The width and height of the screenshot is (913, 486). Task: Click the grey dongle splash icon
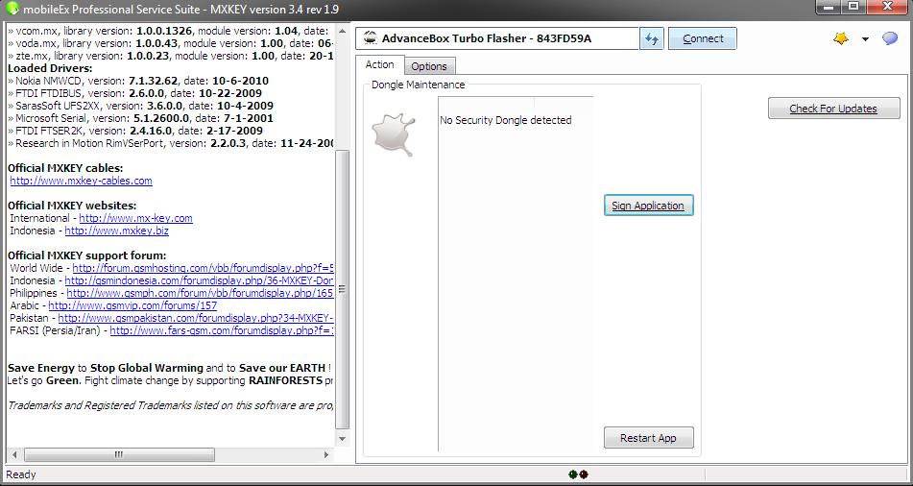coord(394,134)
